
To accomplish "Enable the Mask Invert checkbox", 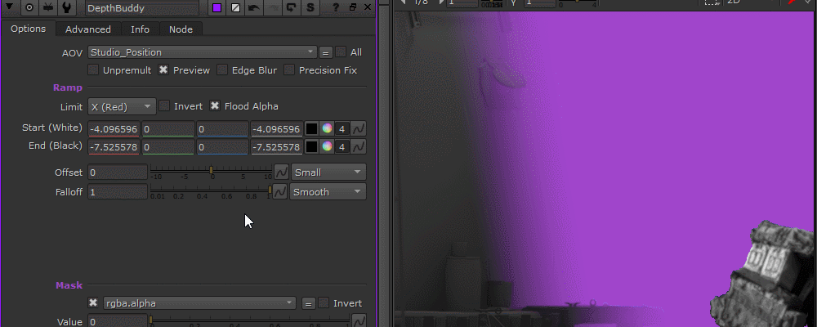I will pos(324,302).
